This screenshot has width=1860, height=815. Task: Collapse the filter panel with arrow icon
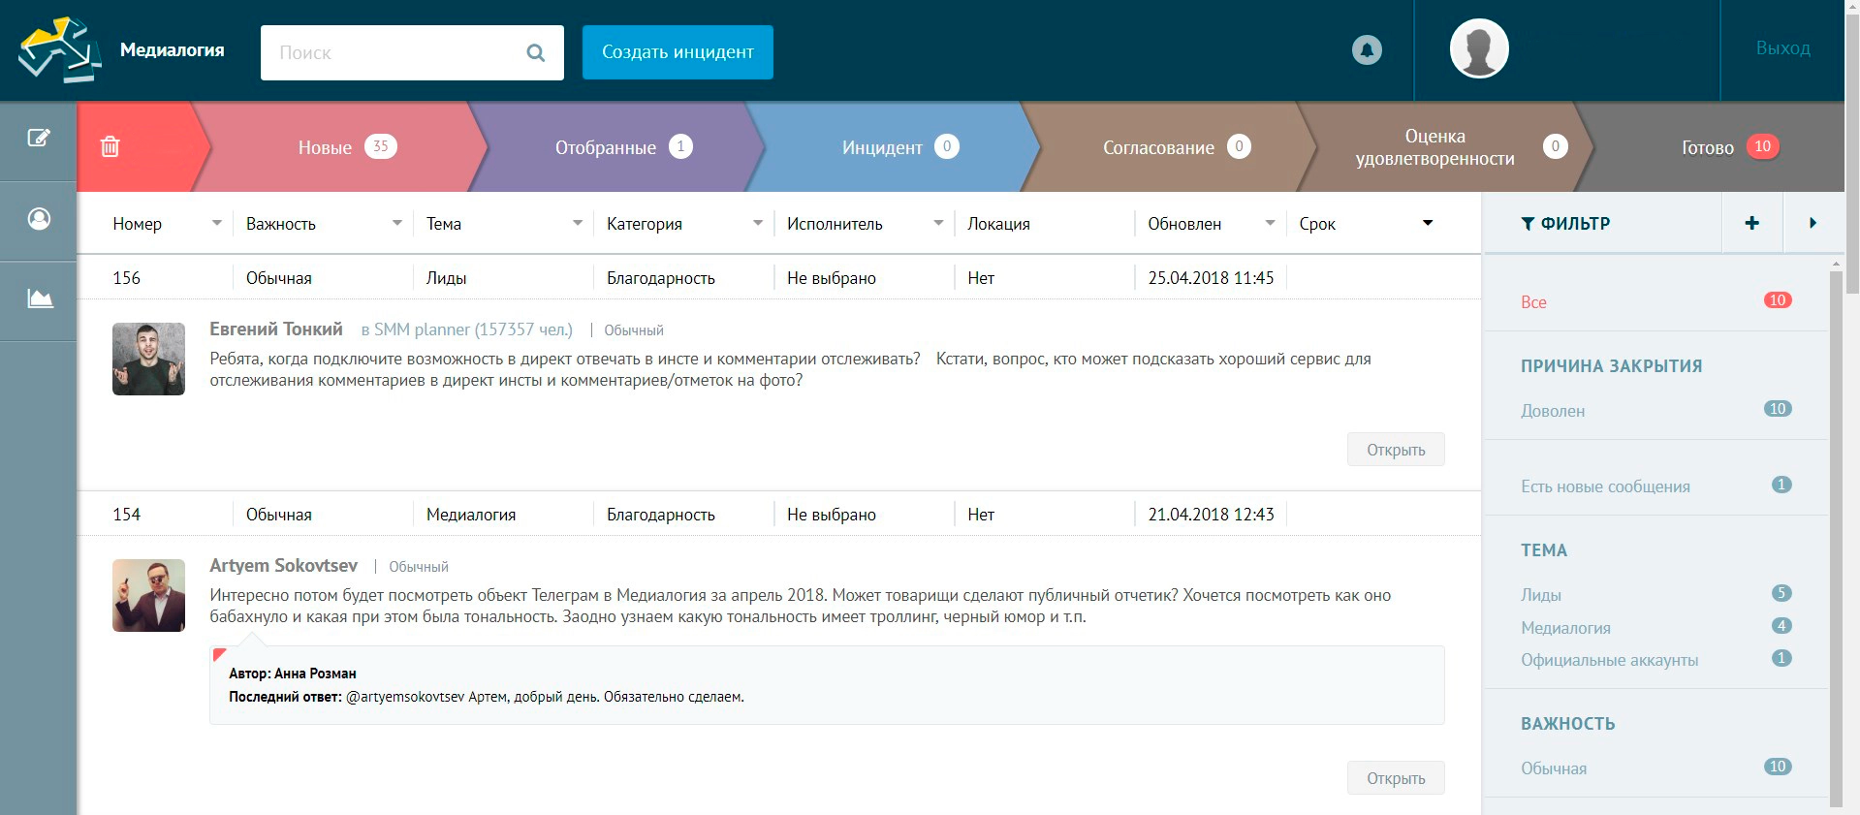pyautogui.click(x=1813, y=223)
